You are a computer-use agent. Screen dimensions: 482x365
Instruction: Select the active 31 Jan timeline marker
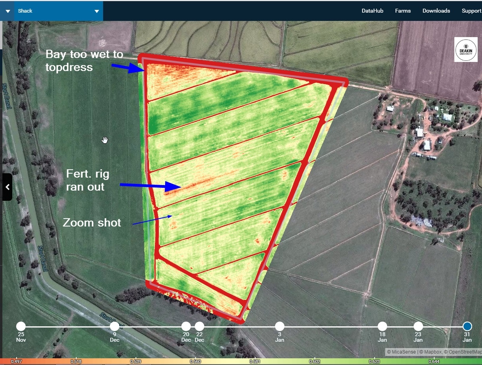[467, 326]
